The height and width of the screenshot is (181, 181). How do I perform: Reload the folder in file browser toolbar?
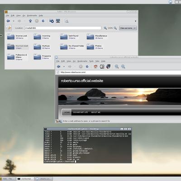coord(43,21)
